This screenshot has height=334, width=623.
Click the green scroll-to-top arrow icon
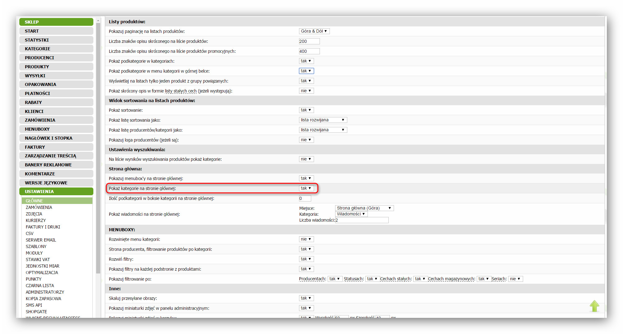coord(594,306)
